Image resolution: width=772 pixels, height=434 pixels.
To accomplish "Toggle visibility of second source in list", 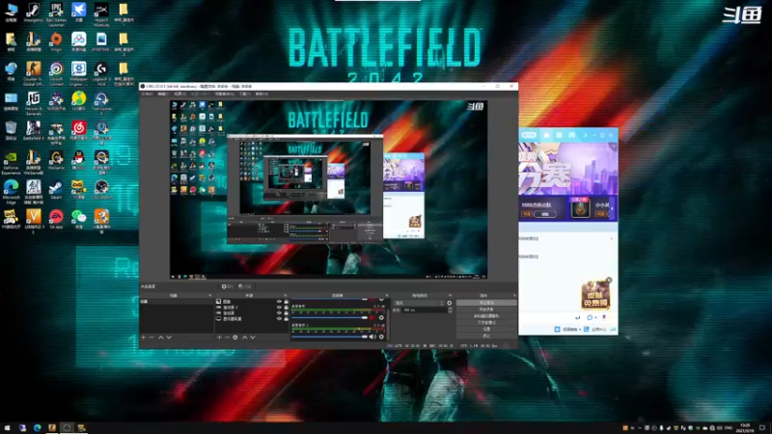I will pyautogui.click(x=279, y=307).
